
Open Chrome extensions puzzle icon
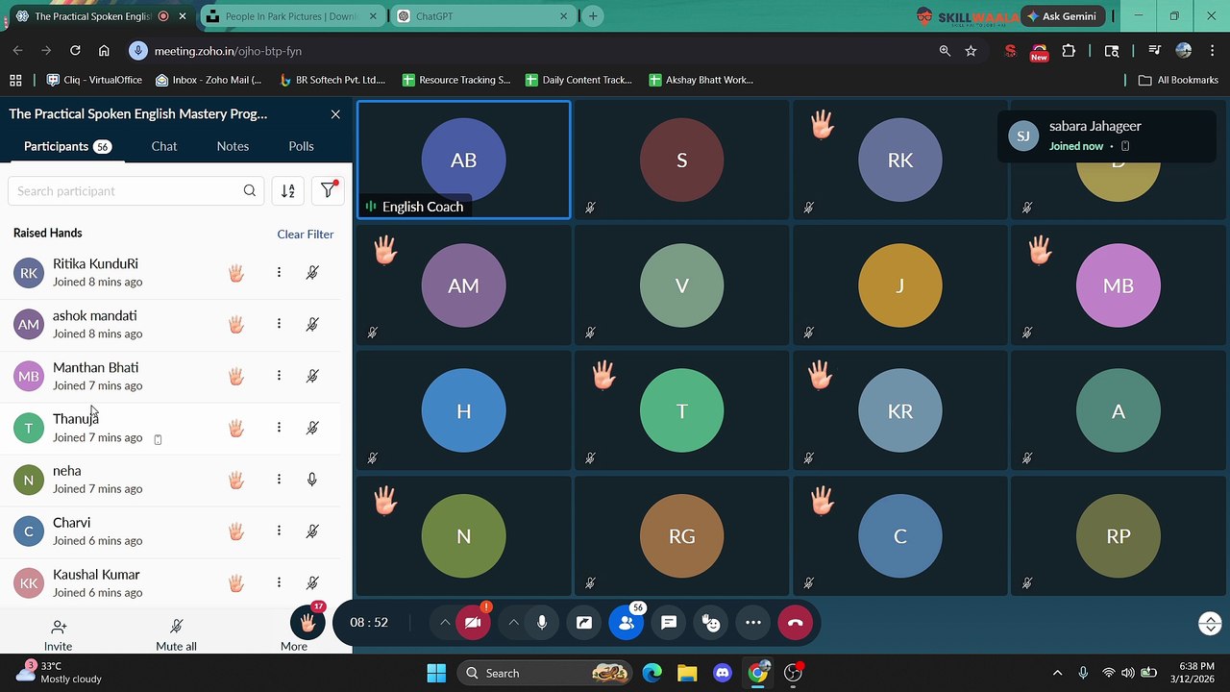click(x=1069, y=51)
